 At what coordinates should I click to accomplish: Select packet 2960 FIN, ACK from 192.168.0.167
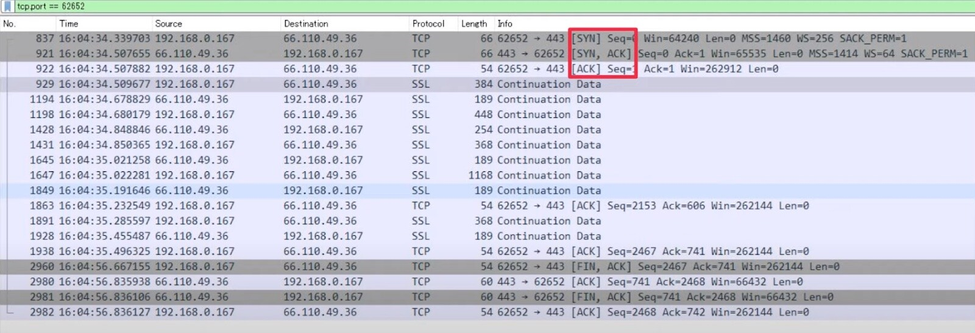tap(305, 266)
